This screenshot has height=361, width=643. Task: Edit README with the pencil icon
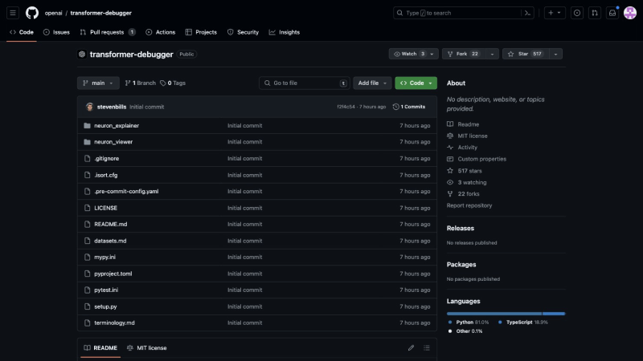pyautogui.click(x=411, y=347)
